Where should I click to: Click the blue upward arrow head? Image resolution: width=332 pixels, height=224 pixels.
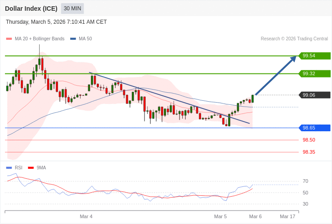[293, 59]
